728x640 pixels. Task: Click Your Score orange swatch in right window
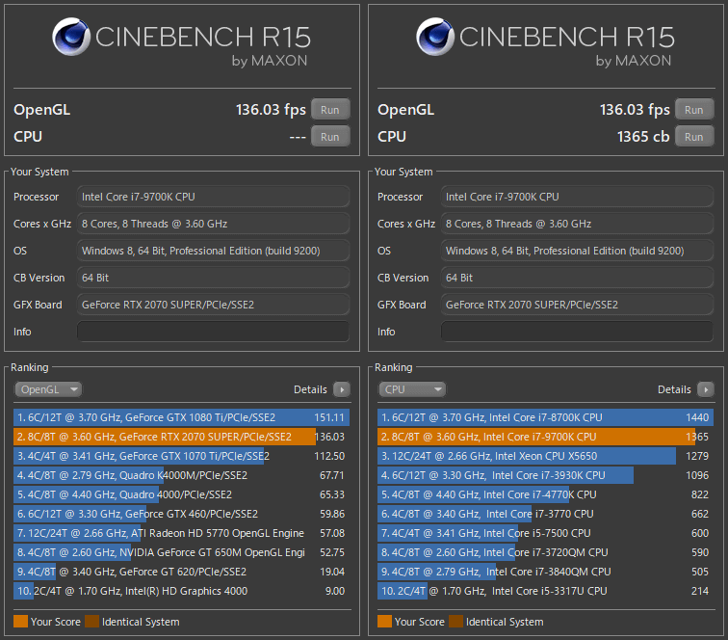coord(384,622)
